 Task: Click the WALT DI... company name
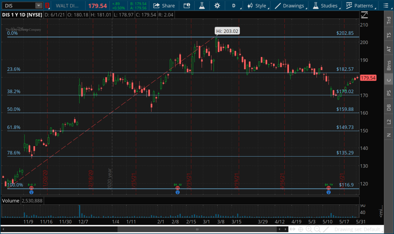pyautogui.click(x=67, y=6)
